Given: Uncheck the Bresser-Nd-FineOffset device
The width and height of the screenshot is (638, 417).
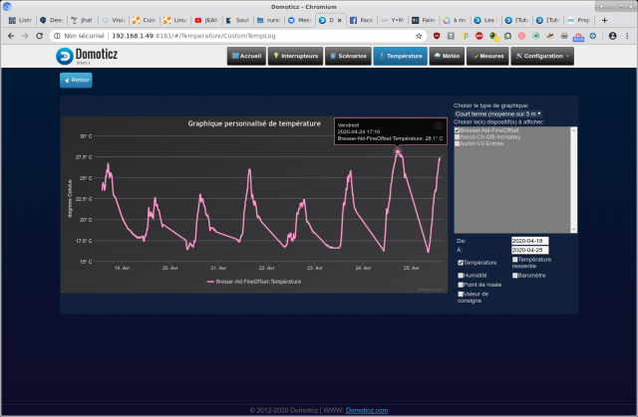Looking at the screenshot, I should tap(458, 130).
